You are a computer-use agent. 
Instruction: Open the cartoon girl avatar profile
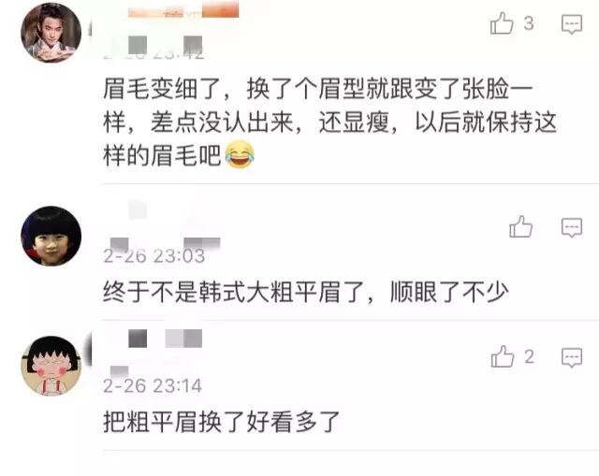51,366
